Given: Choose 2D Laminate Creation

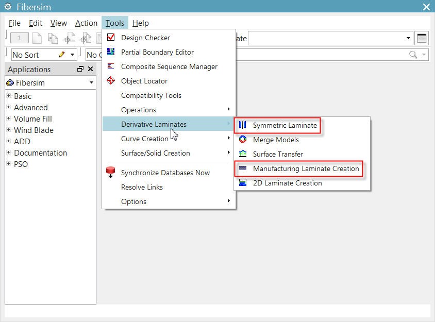Looking at the screenshot, I should [x=287, y=183].
